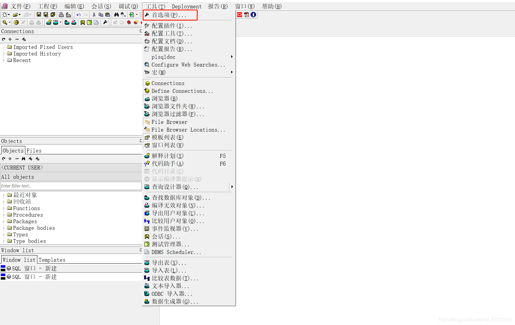Click the Print printer toolbar icon
515x325 pixels.
[61, 14]
